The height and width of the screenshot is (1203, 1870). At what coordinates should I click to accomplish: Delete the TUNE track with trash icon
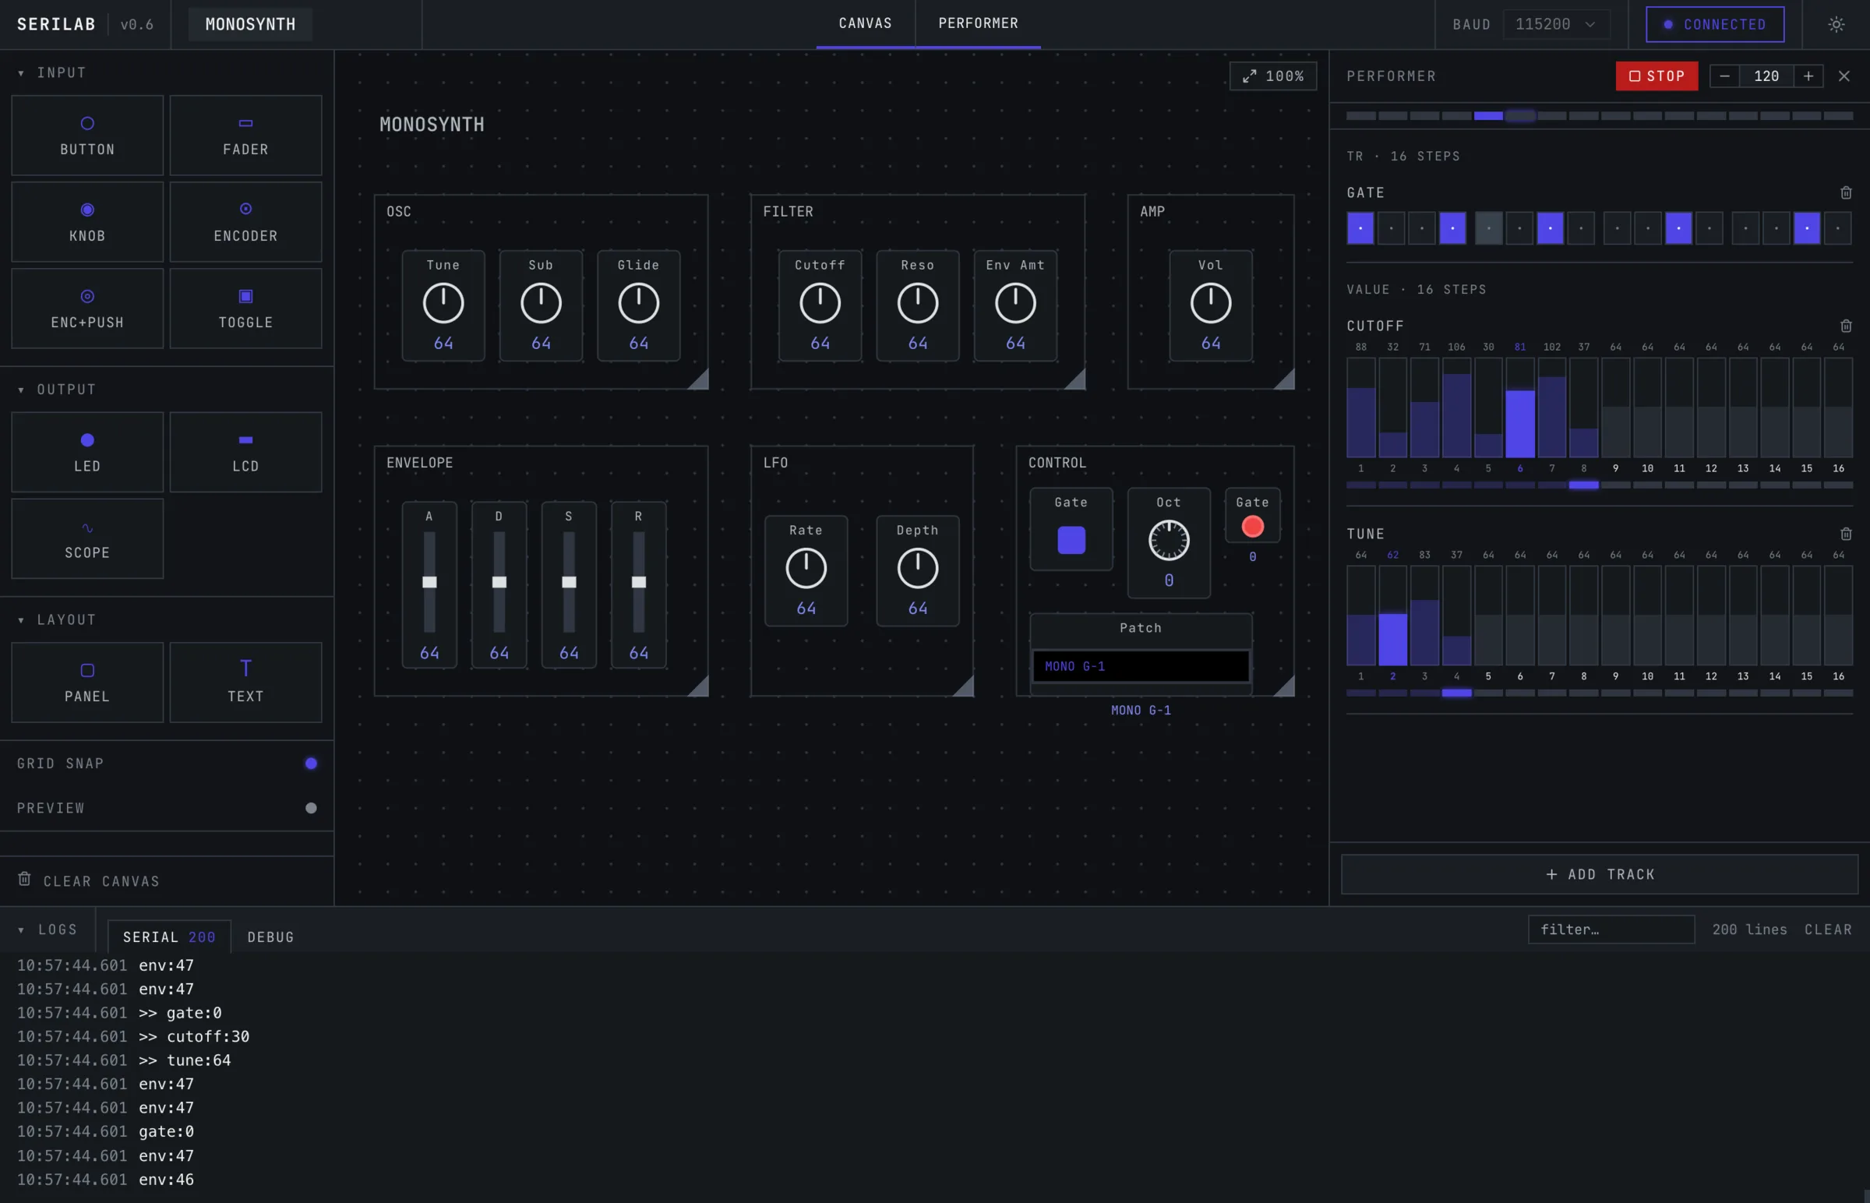[1846, 534]
